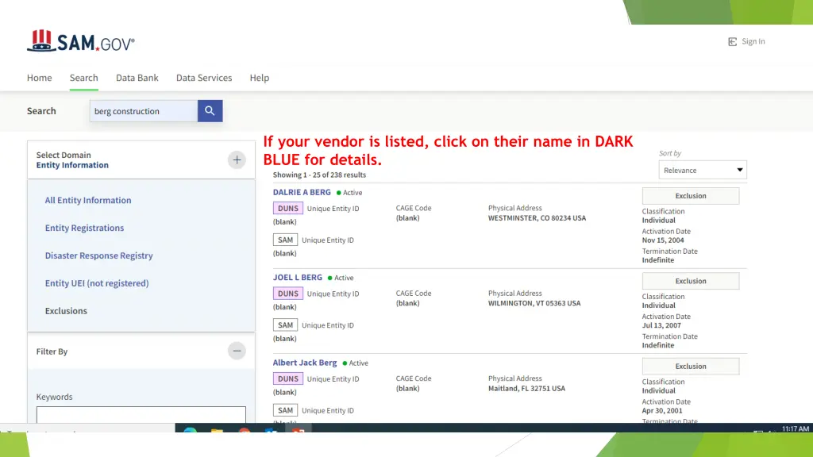The height and width of the screenshot is (457, 813).
Task: Collapse Filter By with minus button
Action: [237, 351]
